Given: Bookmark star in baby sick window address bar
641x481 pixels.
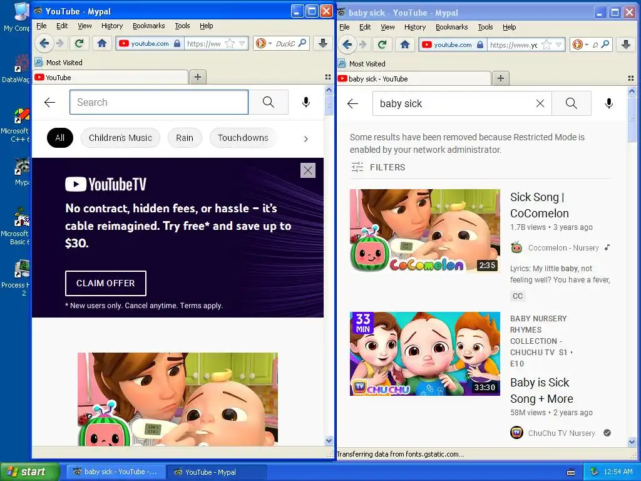Looking at the screenshot, I should coord(546,44).
